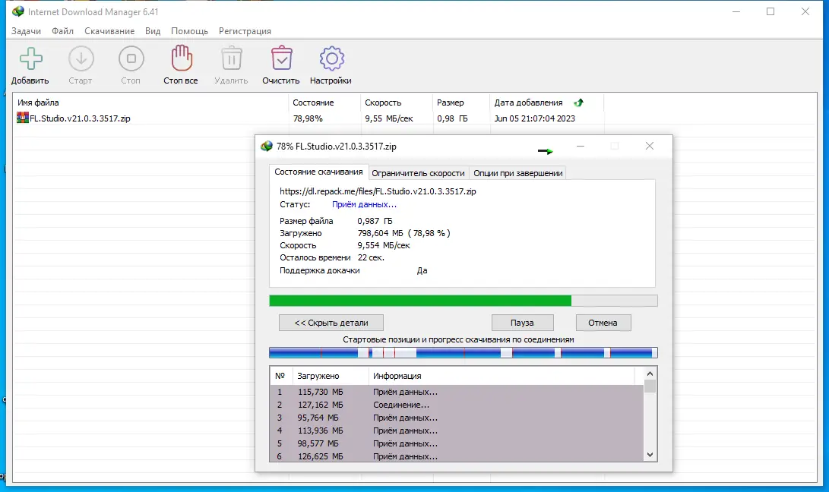Click the Соединение… info text of connection 2
The width and height of the screenshot is (829, 492).
(x=401, y=405)
